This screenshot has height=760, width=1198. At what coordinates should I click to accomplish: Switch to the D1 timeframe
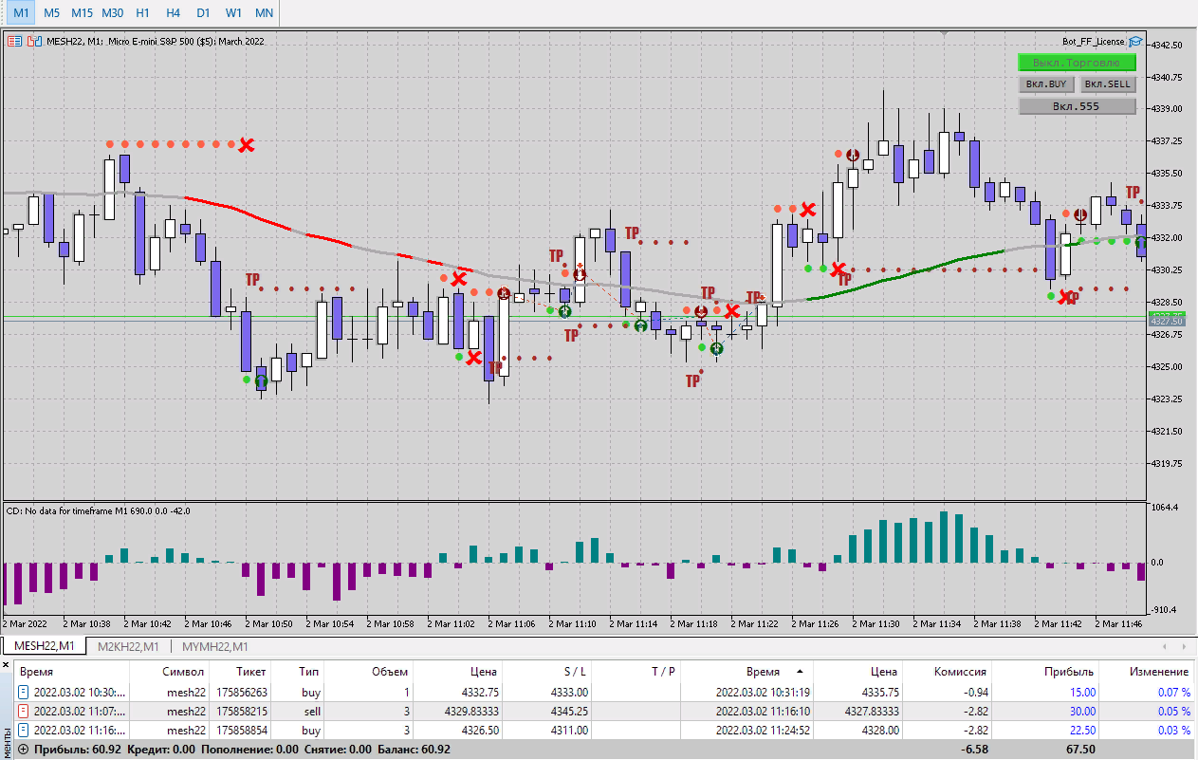[203, 12]
